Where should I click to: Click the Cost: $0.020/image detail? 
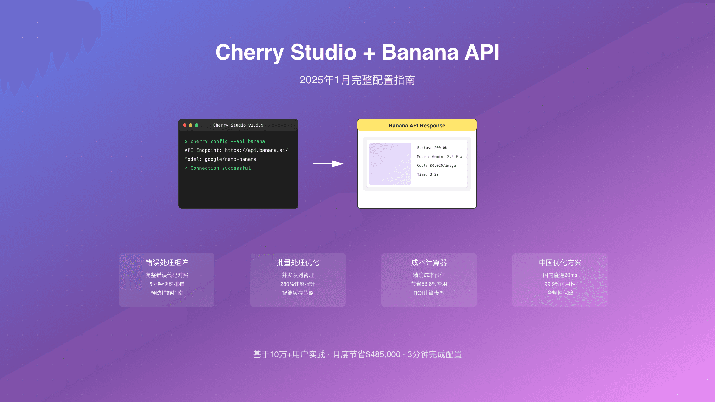pyautogui.click(x=436, y=165)
